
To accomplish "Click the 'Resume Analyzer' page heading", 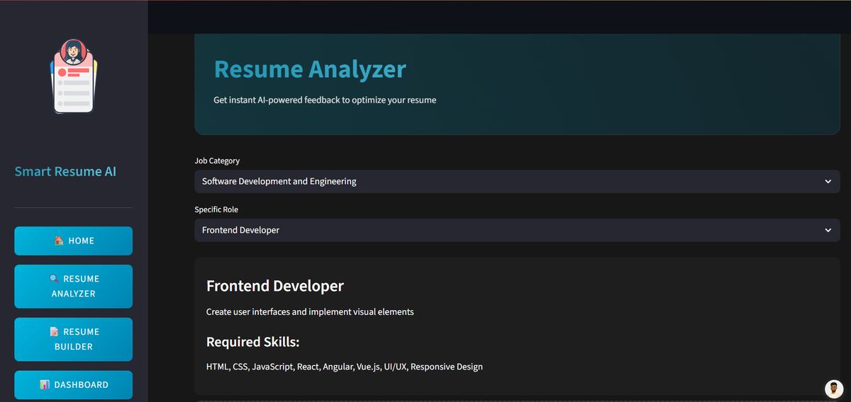I will (310, 69).
